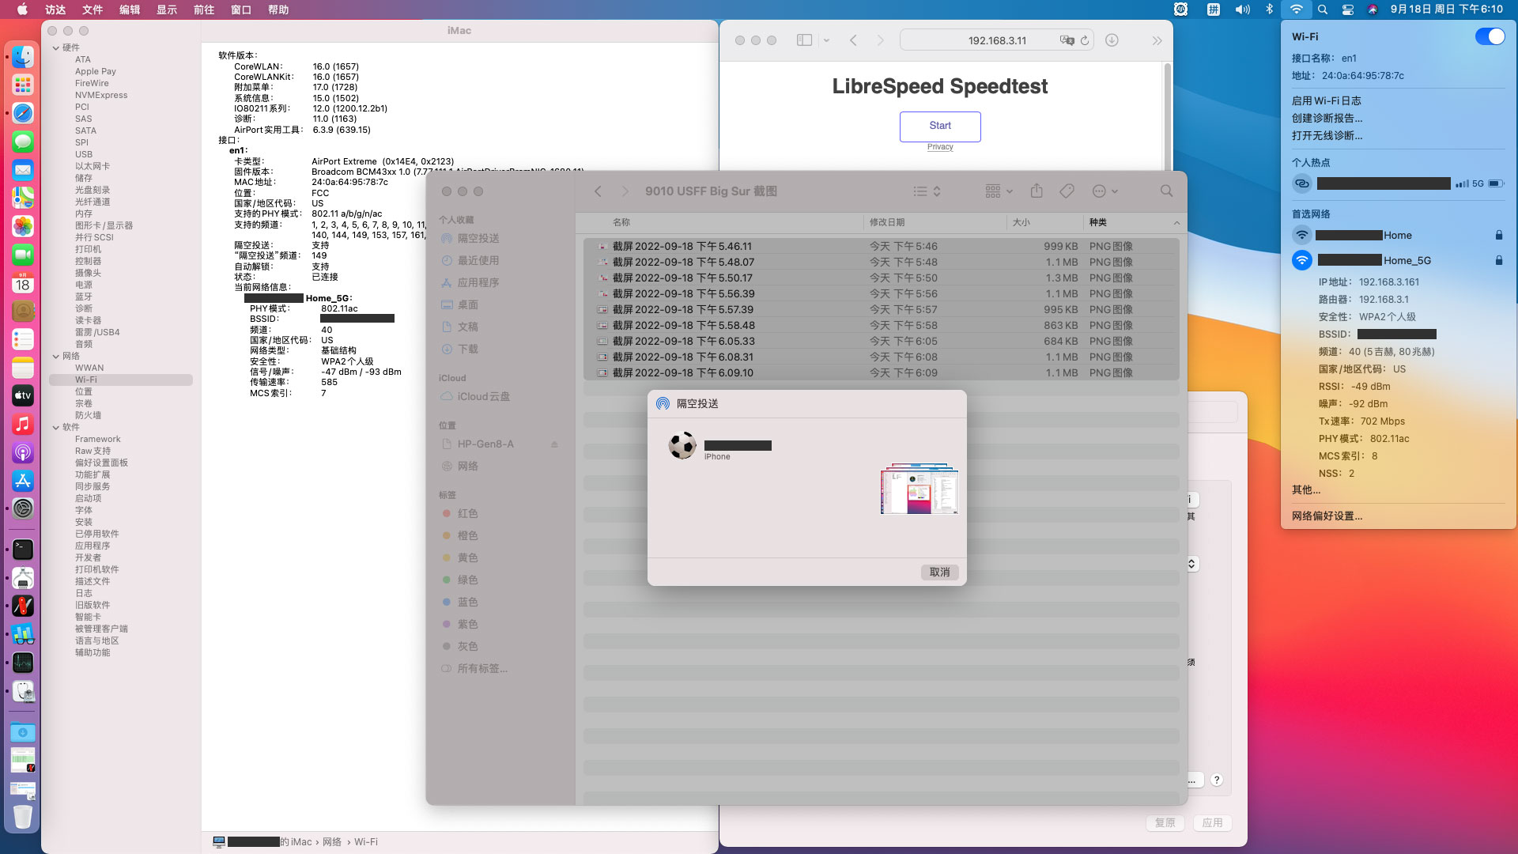Select the Home Wi-Fi network
Viewport: 1518px width, 854px height.
(1396, 236)
